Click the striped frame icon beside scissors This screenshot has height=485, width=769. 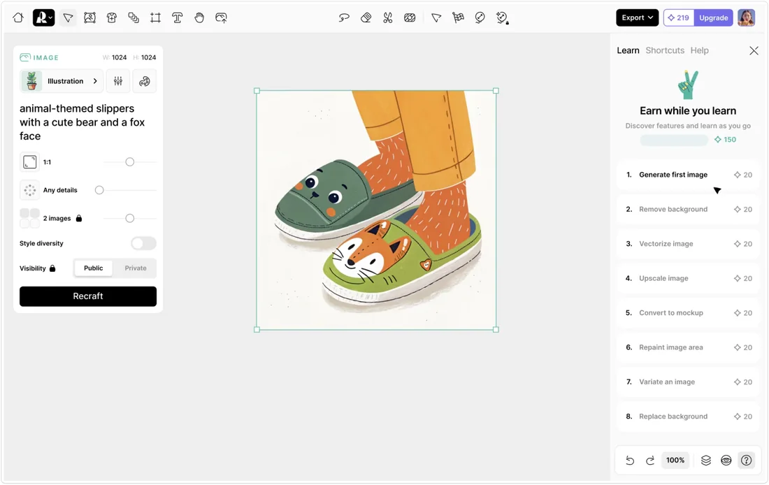pos(410,17)
